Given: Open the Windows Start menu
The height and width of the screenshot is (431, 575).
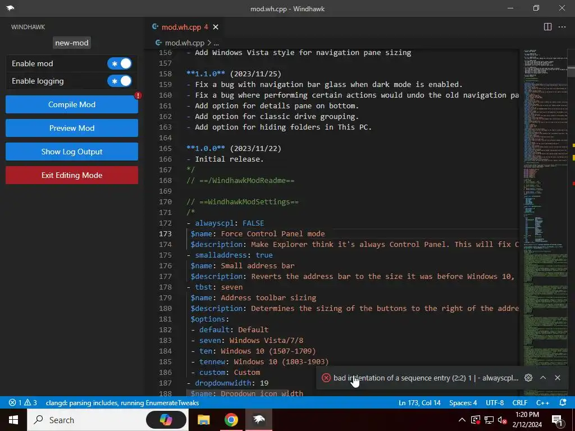Looking at the screenshot, I should pos(13,420).
